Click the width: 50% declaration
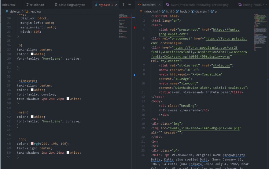 click(31, 32)
